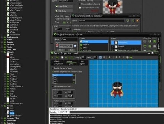The height and width of the screenshot is (124, 164).
Task: Open the backgrounds tab in Room Properties
Action: click(58, 64)
